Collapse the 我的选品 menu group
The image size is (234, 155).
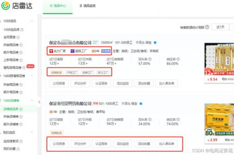[32, 133]
